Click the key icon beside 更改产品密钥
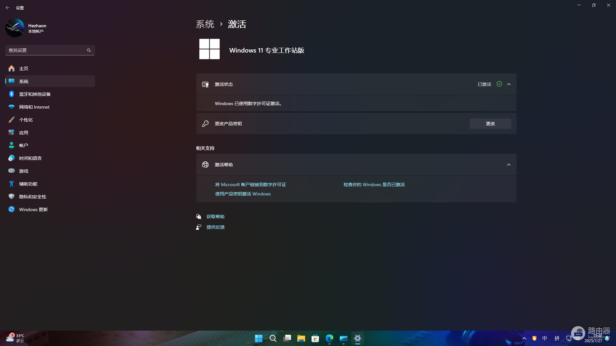The height and width of the screenshot is (346, 616). pyautogui.click(x=205, y=124)
